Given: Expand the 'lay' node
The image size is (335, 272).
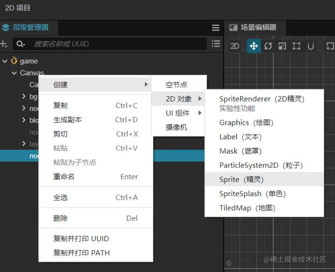Looking at the screenshot, I should point(24,143).
